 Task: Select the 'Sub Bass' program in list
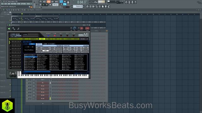click(x=42, y=55)
